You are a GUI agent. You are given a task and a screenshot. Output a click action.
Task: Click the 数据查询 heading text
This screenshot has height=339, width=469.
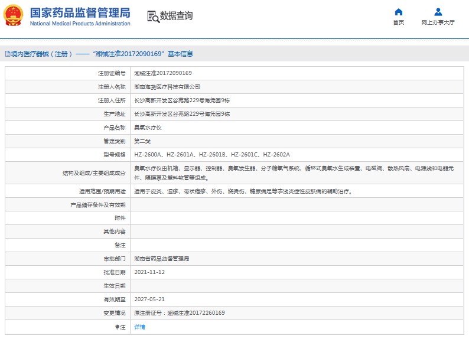click(x=176, y=16)
